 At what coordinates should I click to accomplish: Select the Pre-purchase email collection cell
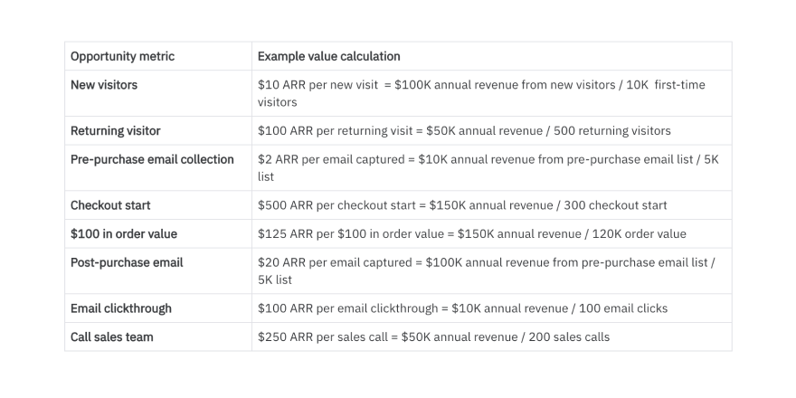click(152, 159)
